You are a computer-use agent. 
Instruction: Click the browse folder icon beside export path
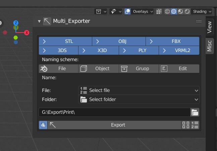tap(195, 112)
